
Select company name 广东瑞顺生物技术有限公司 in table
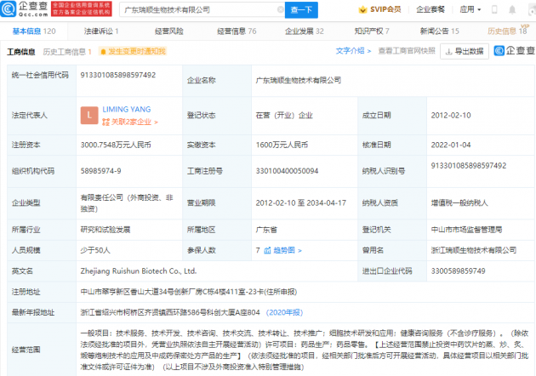(x=299, y=80)
